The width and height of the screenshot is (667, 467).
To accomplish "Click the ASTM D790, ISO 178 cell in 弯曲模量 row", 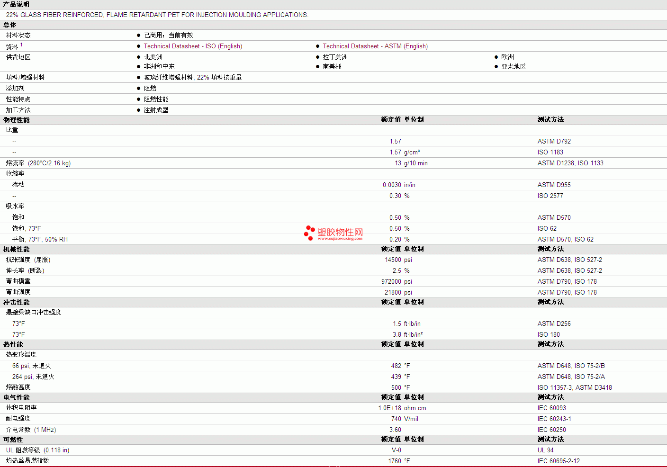I will coord(567,281).
